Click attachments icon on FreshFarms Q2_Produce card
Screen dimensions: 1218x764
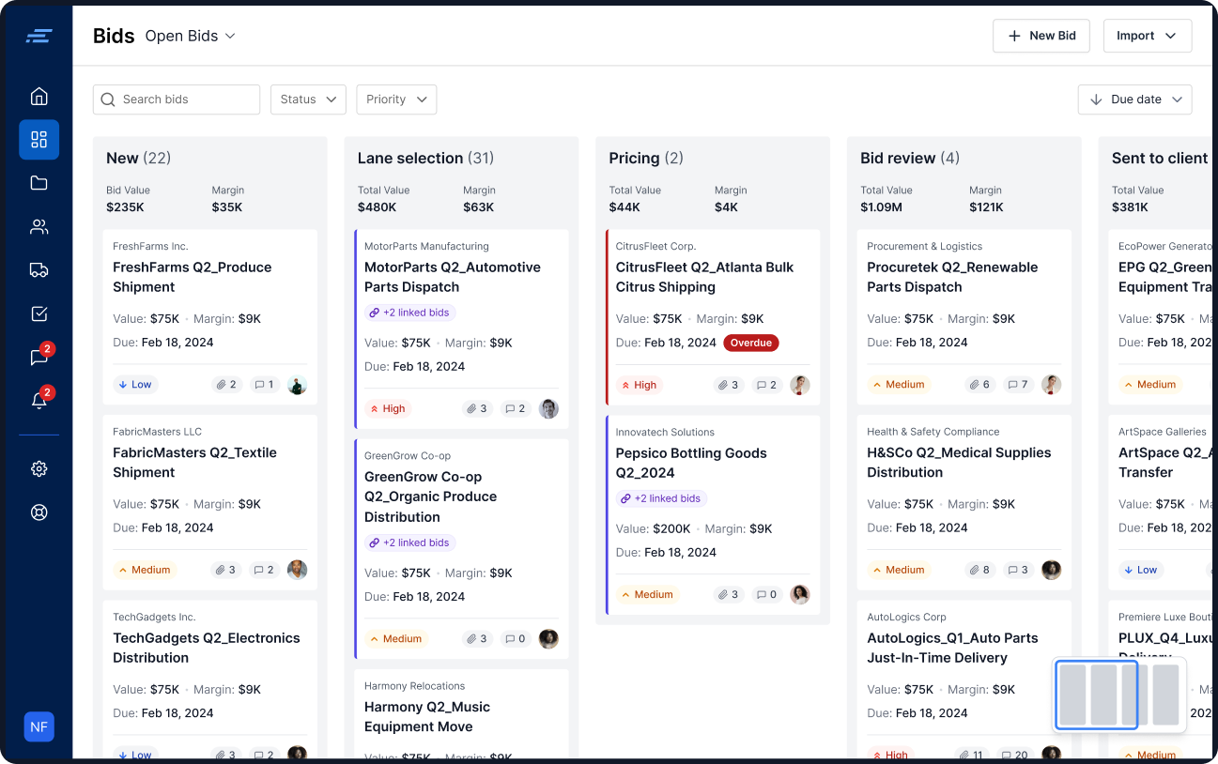(222, 385)
